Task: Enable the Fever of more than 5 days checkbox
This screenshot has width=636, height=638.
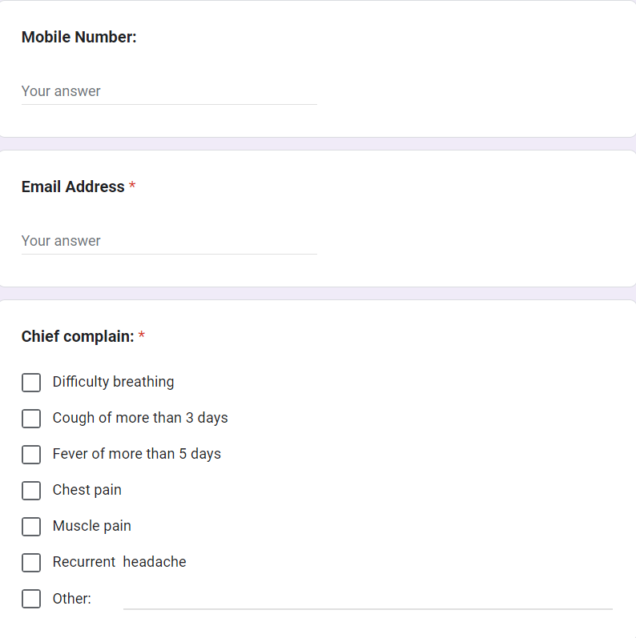Action: [31, 455]
